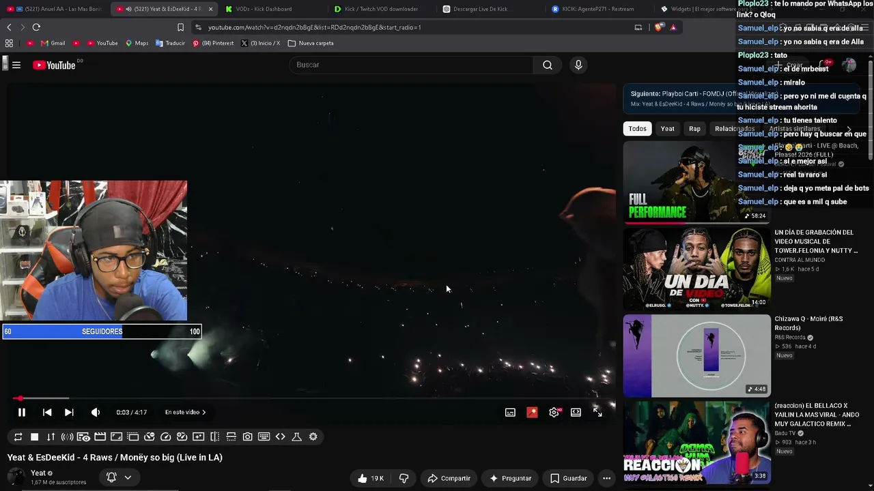Select the 'Rap' filter chip
Image resolution: width=874 pixels, height=491 pixels.
(694, 129)
